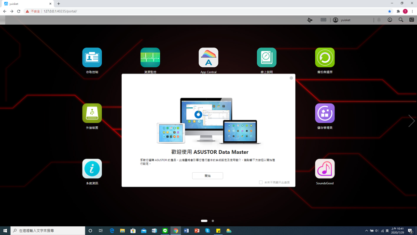Show hidden system tray icons
This screenshot has height=235, width=417.
click(366, 231)
